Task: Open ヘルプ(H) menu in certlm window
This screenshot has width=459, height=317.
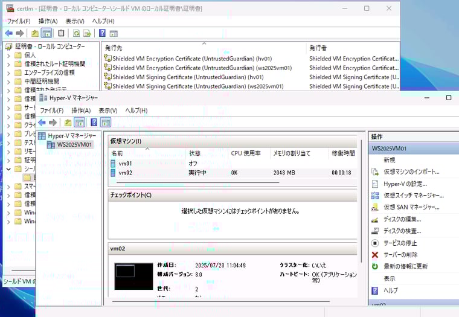Action: (x=103, y=21)
